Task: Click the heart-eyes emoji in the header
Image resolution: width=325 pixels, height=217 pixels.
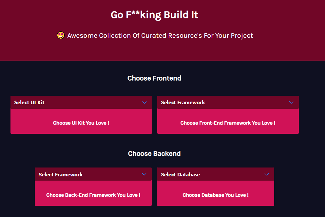Action: [60, 35]
